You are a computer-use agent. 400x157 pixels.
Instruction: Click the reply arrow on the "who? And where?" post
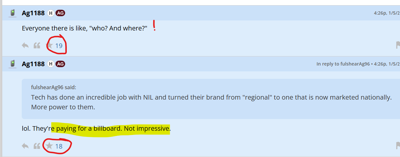point(25,45)
